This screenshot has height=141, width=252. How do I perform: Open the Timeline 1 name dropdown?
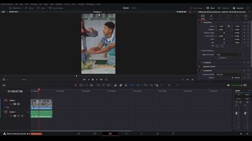pos(104,12)
